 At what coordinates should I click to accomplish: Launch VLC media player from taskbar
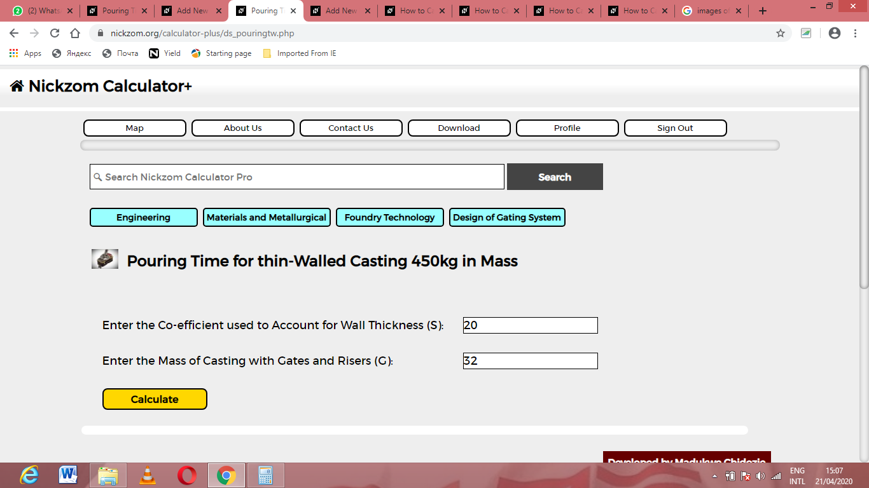point(148,475)
